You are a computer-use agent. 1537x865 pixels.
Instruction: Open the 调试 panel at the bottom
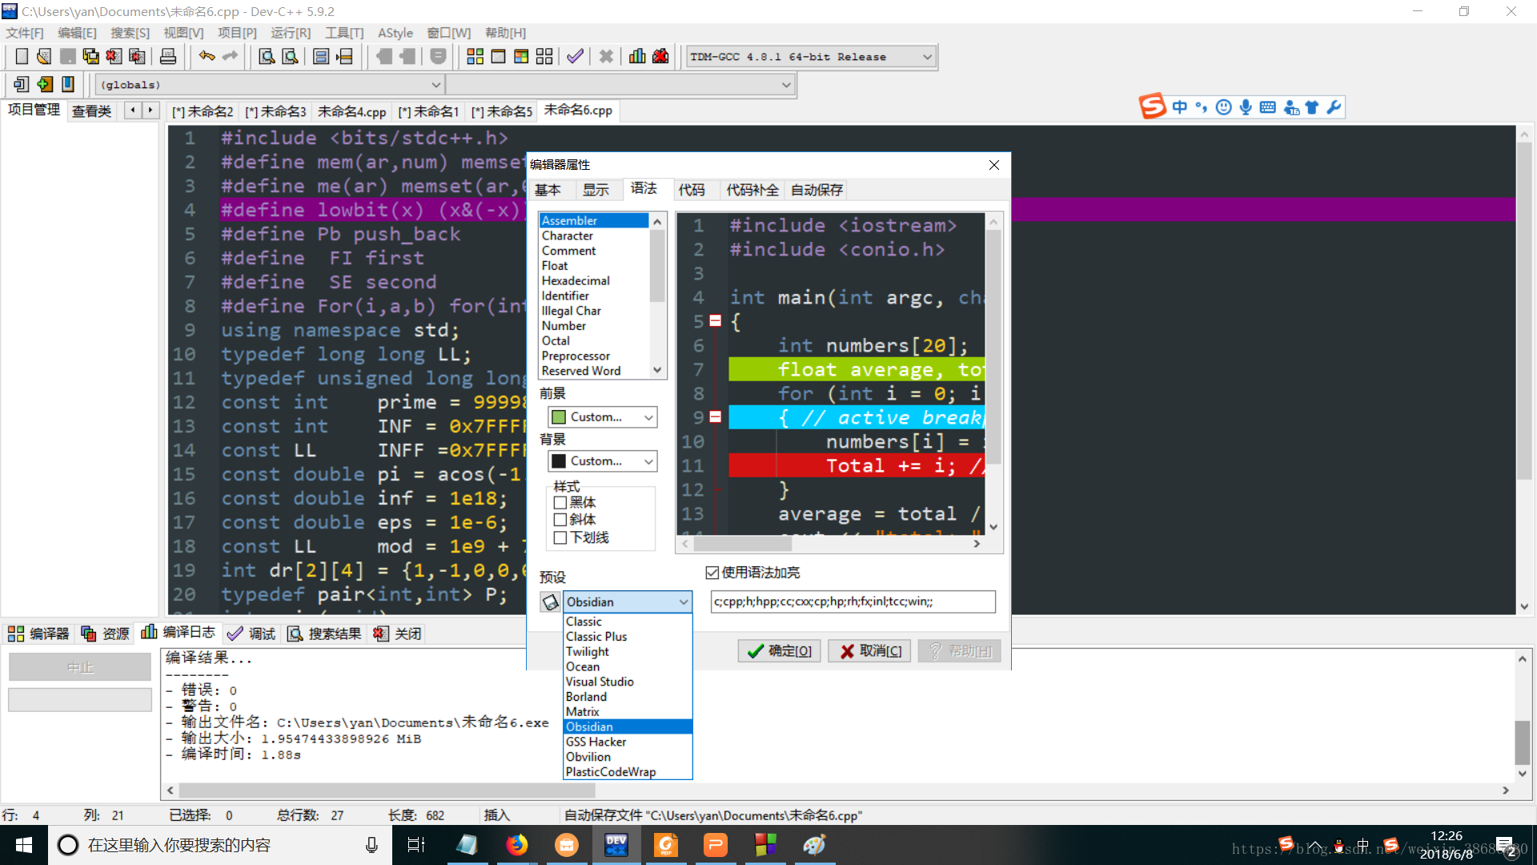[252, 634]
